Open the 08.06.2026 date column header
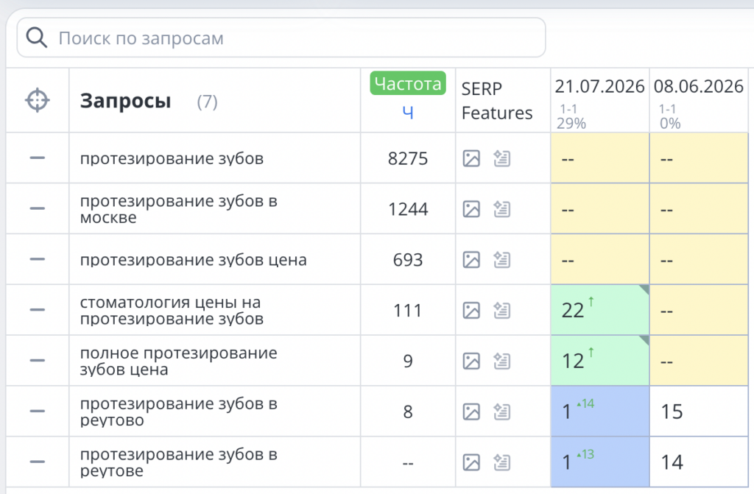The image size is (754, 494). tap(698, 86)
